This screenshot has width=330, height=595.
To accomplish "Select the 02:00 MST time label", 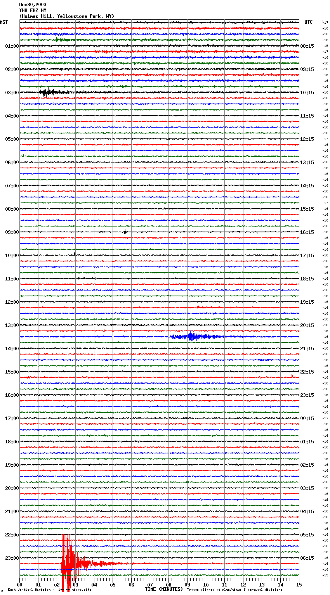I will [12, 69].
